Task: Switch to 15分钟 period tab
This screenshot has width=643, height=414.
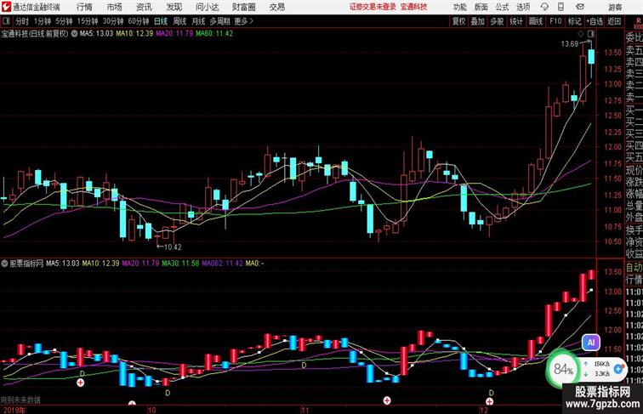Action: (88, 21)
